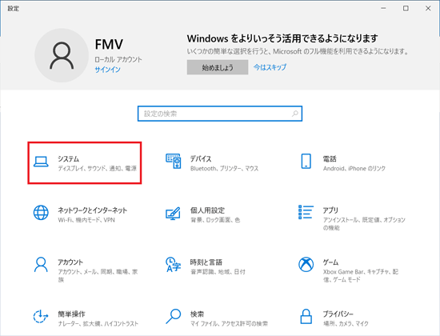Click the Bluetooth、プリンター、マウス description
The width and height of the screenshot is (440, 336).
[x=224, y=169]
